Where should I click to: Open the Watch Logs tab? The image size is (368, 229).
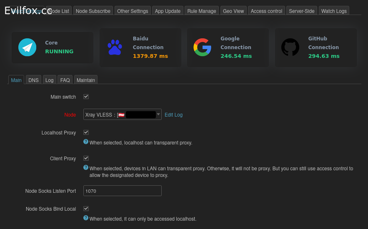tap(334, 11)
